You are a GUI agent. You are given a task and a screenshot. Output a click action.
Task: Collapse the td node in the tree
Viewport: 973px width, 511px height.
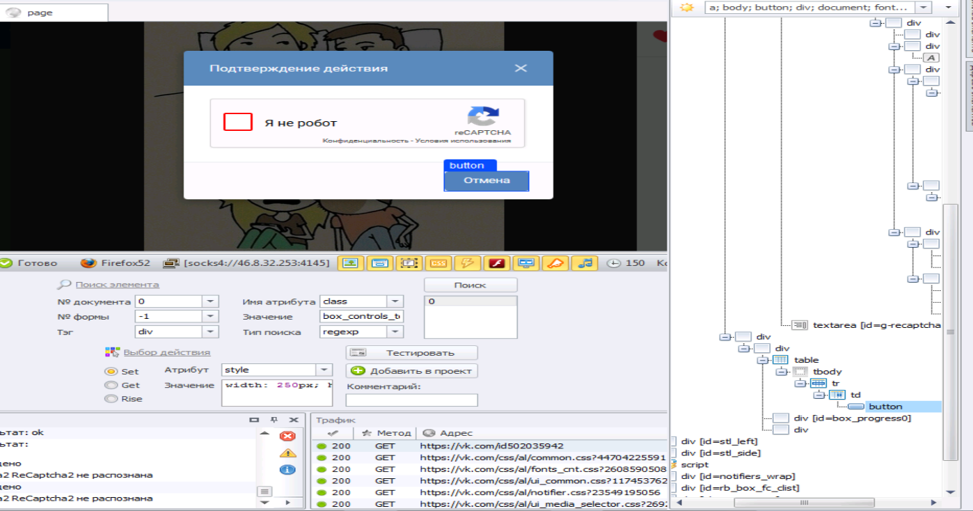click(818, 395)
